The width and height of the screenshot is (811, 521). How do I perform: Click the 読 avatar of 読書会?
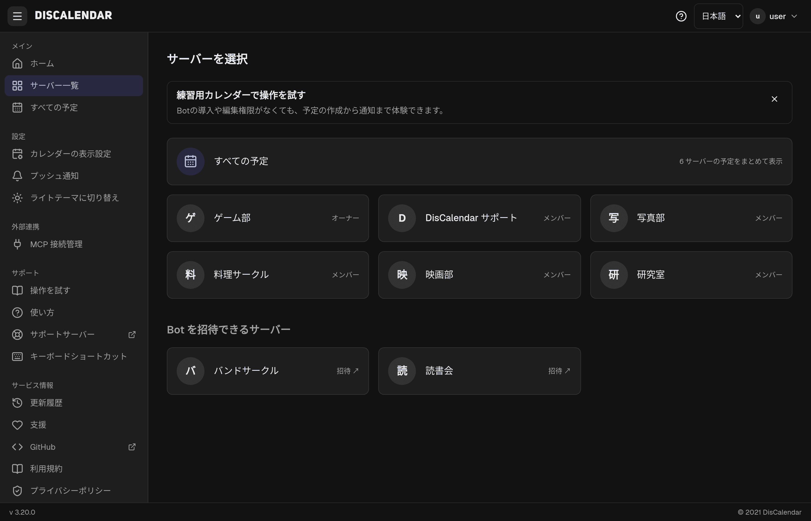[x=402, y=371]
